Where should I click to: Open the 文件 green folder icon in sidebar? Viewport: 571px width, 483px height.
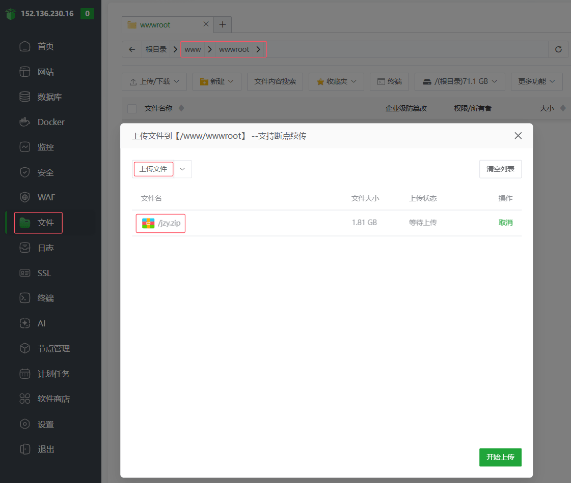[25, 222]
